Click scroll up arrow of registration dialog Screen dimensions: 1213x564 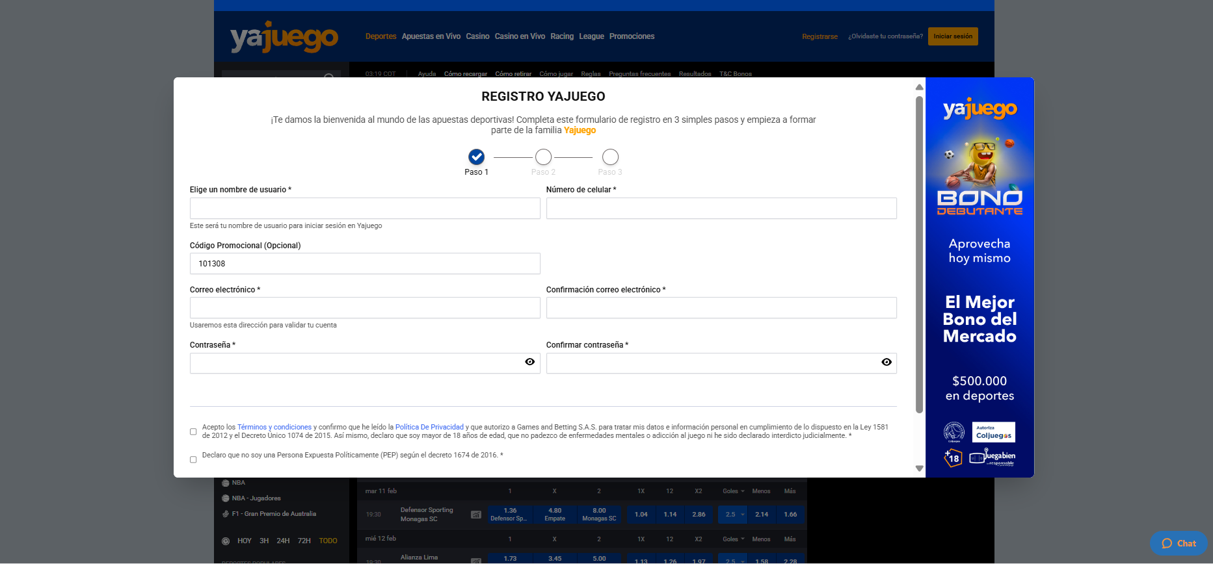click(919, 87)
